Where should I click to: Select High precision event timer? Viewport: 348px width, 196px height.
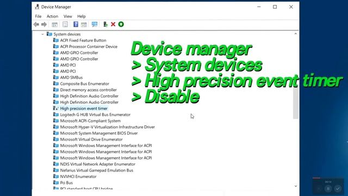[84, 108]
